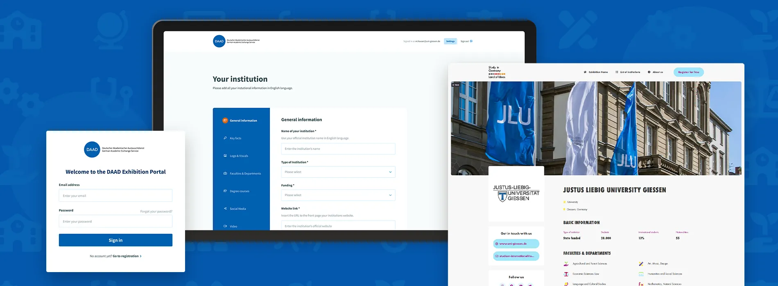The image size is (778, 286).
Task: Click the institution's name field
Action: coord(338,149)
